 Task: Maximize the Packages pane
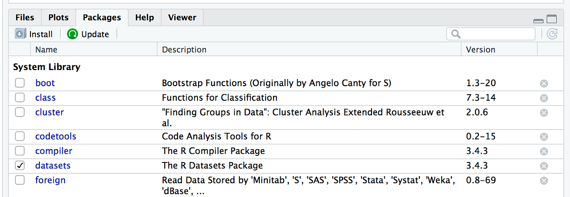point(551,20)
